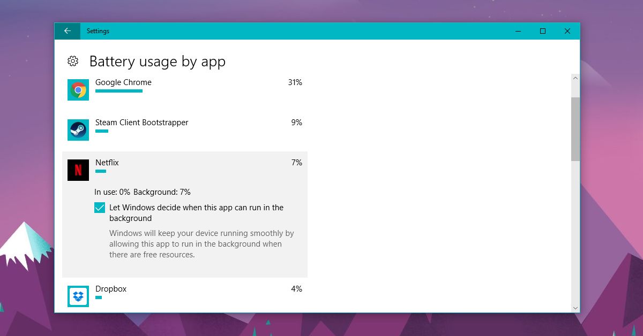Image resolution: width=643 pixels, height=336 pixels.
Task: Go back using the Settings back arrow
Action: 68,31
